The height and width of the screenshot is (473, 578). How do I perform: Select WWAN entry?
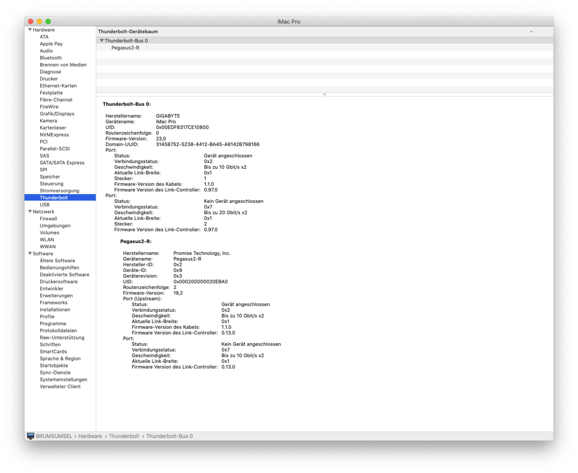[x=48, y=247]
